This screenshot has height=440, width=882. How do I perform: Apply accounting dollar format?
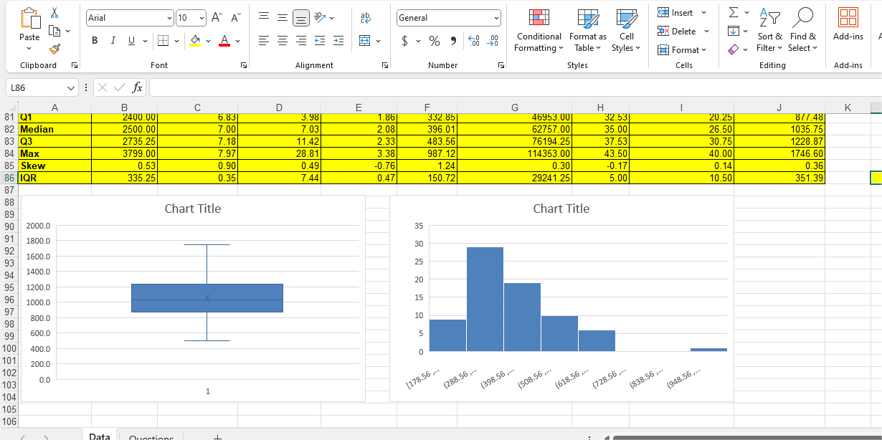point(406,41)
